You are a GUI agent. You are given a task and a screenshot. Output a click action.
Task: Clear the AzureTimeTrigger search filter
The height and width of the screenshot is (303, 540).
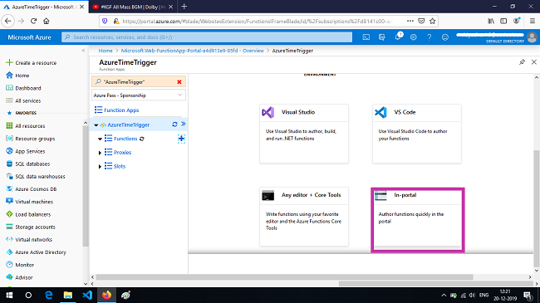(179, 82)
